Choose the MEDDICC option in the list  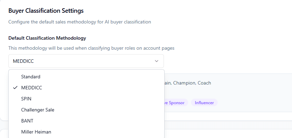pyautogui.click(x=31, y=88)
